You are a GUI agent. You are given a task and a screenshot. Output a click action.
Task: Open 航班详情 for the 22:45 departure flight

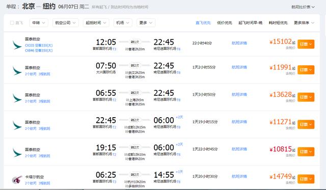tap(239, 122)
